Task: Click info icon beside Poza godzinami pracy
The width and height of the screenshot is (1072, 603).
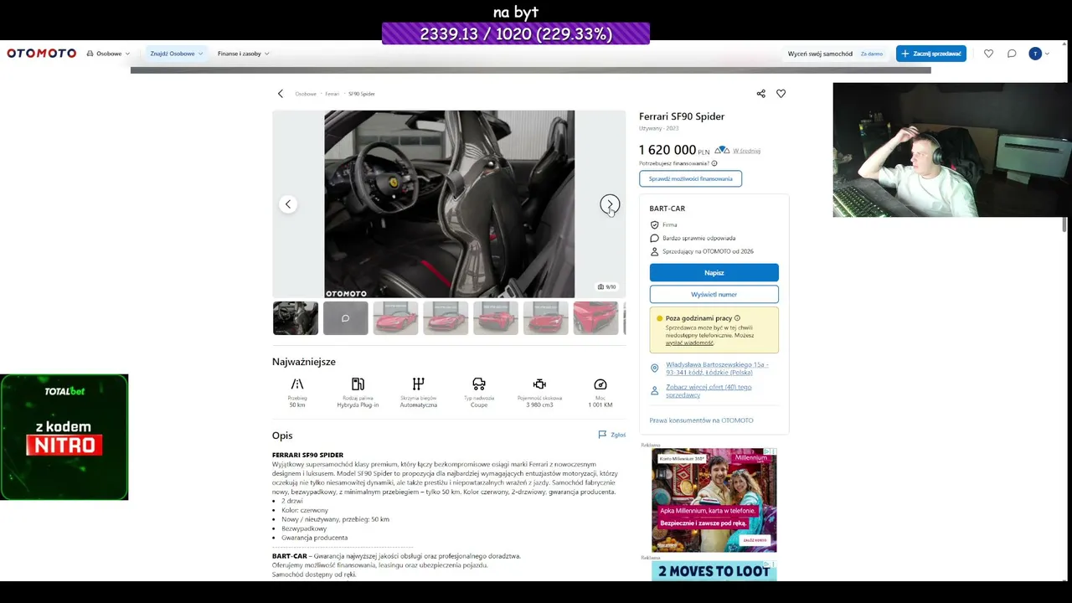Action: tap(737, 318)
